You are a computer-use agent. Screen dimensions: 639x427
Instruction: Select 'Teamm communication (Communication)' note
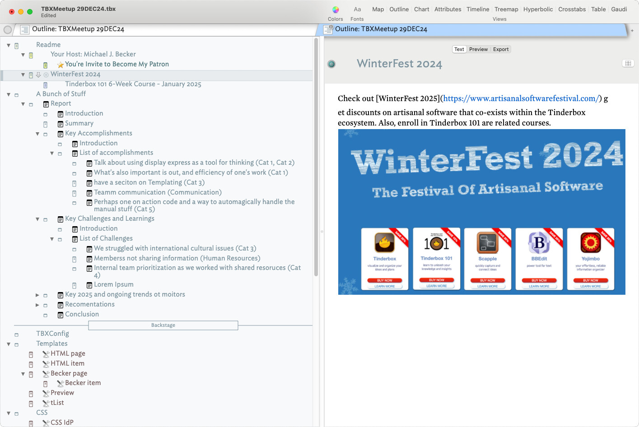(158, 192)
